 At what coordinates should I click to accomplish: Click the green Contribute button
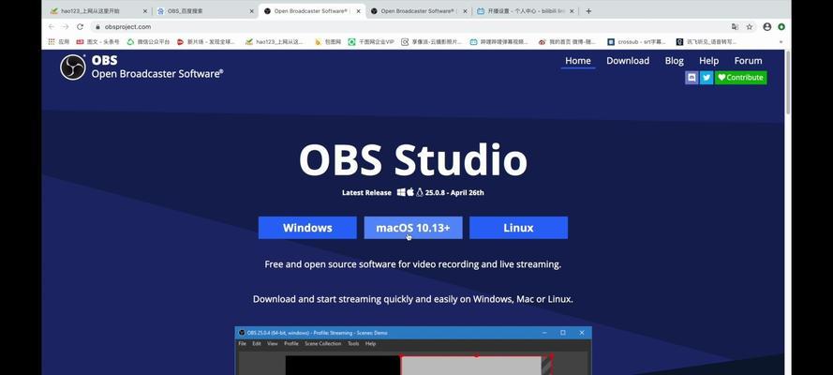pyautogui.click(x=740, y=78)
